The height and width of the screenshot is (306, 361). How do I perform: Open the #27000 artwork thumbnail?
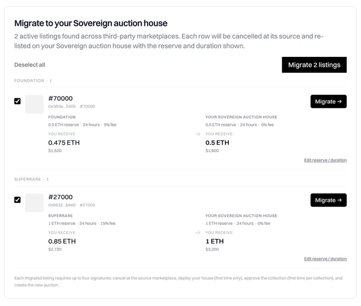tap(35, 203)
